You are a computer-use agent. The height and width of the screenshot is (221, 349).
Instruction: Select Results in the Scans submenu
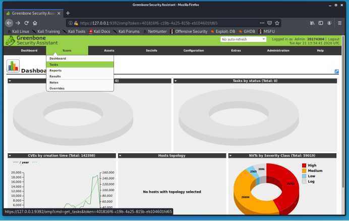point(80,76)
